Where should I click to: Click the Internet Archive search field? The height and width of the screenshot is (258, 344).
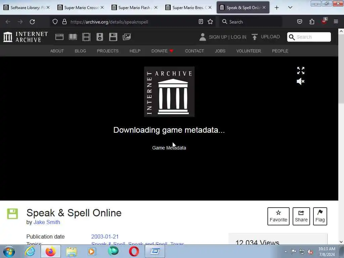(x=309, y=37)
